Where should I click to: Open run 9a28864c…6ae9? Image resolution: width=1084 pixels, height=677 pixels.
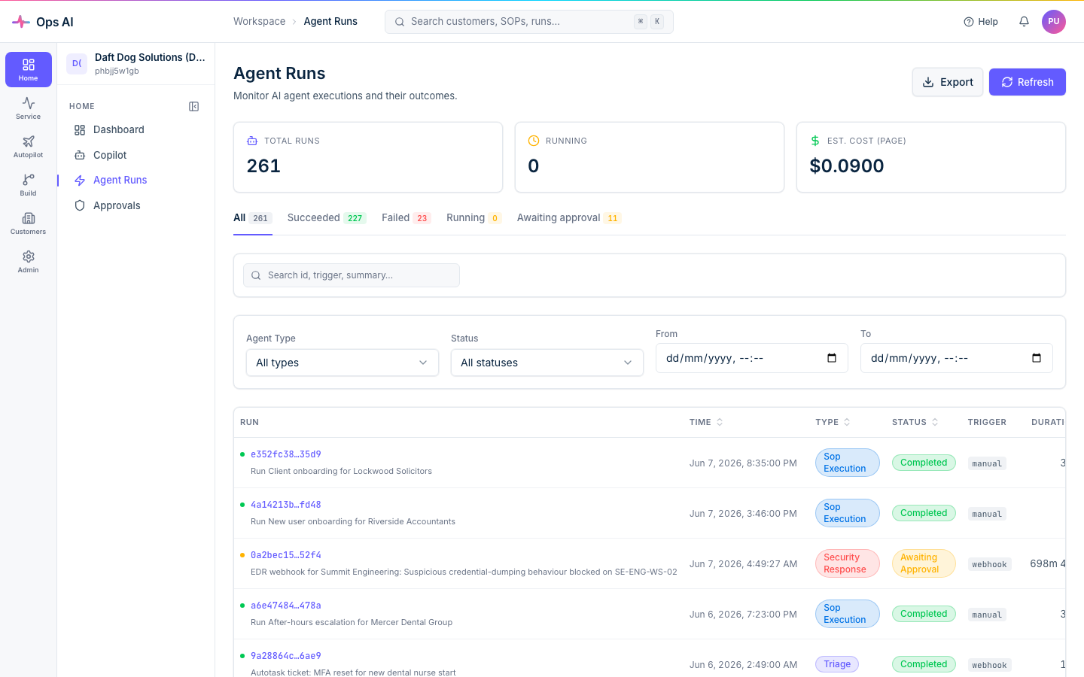[286, 656]
